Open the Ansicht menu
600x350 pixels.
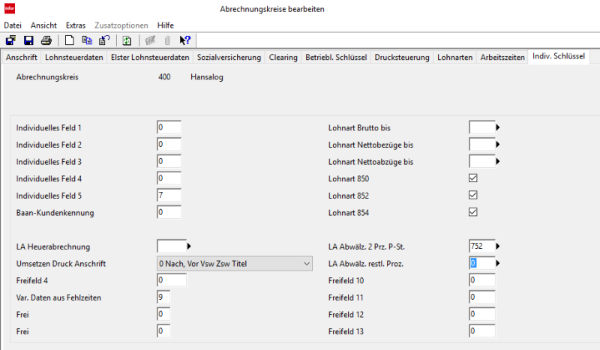(x=43, y=25)
